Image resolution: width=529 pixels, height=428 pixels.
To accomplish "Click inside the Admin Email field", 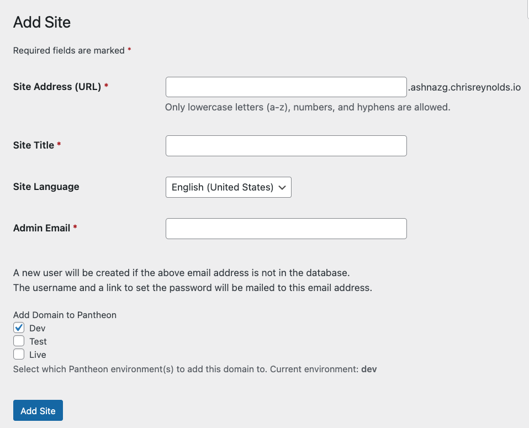I will coord(285,228).
